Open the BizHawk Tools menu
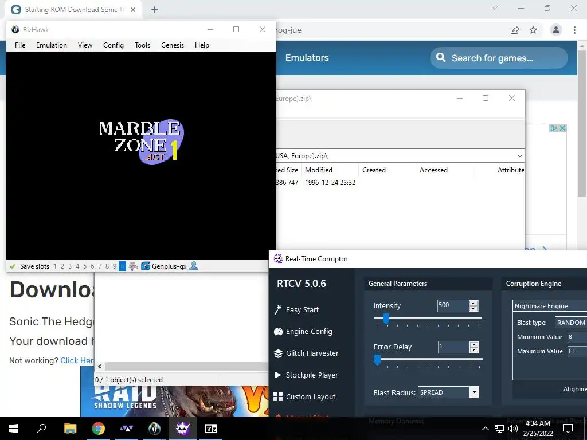The height and width of the screenshot is (440, 587). pos(143,45)
